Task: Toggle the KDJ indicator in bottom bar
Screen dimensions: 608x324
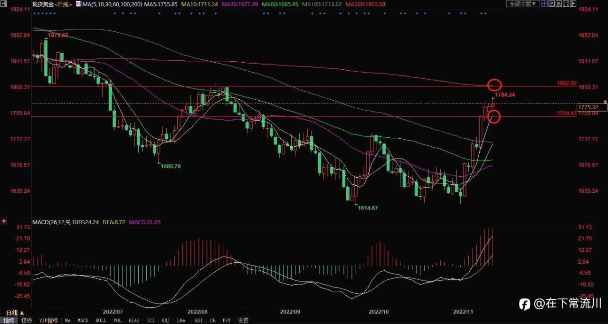Action: [x=166, y=321]
